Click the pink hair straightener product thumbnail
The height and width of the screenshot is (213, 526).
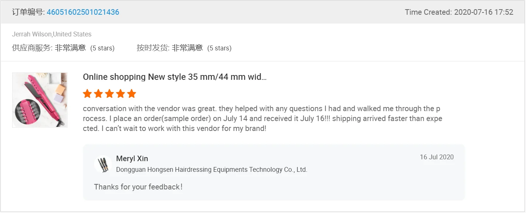coord(40,100)
